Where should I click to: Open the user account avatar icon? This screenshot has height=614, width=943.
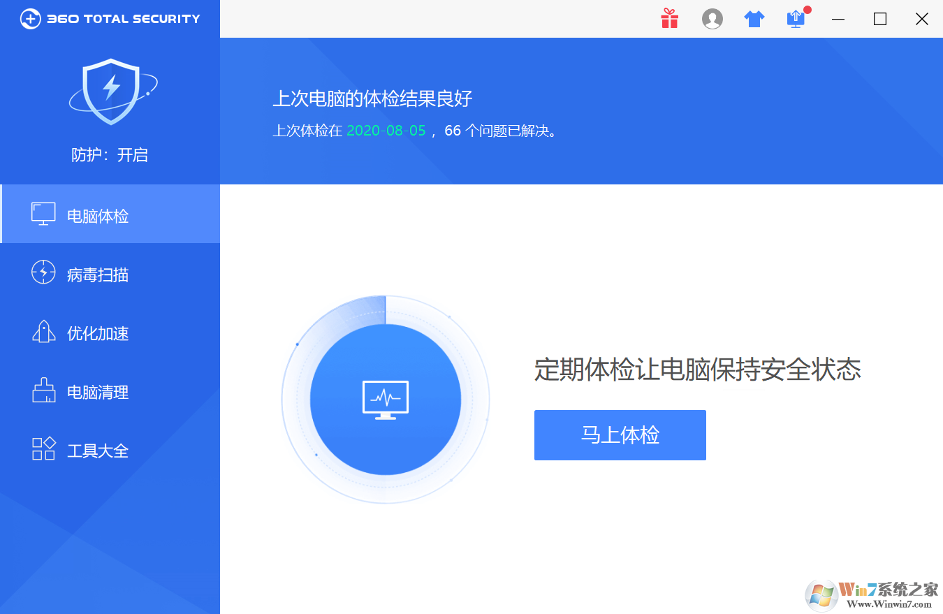click(x=712, y=19)
